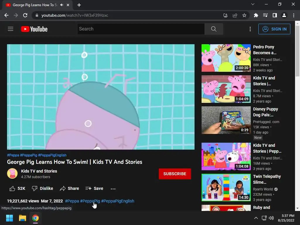Open media controls icon in toolbar
This screenshot has height=225, width=300.
[x=265, y=15]
